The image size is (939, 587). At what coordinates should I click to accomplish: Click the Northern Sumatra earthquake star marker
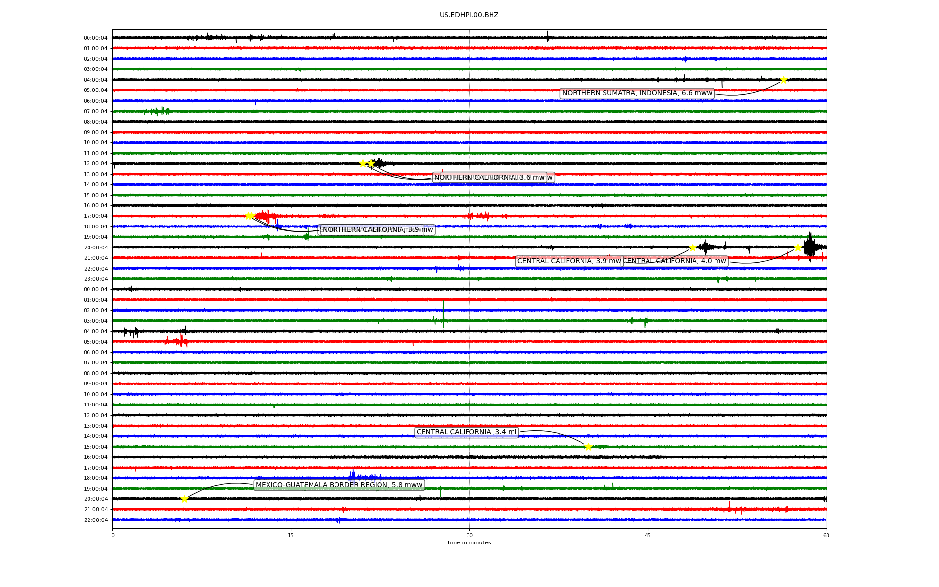pyautogui.click(x=783, y=80)
